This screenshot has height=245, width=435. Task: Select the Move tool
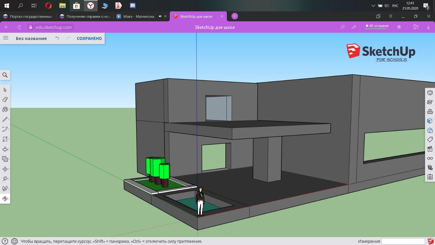point(5,169)
